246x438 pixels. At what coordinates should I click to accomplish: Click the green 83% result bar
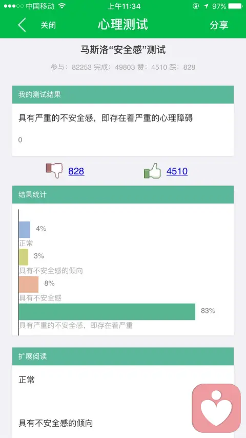(x=107, y=312)
